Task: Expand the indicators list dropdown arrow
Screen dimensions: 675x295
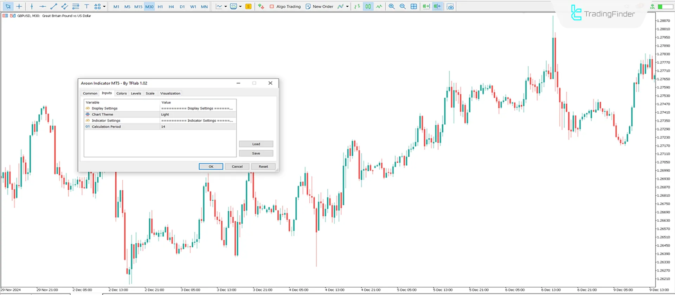Action: click(347, 6)
